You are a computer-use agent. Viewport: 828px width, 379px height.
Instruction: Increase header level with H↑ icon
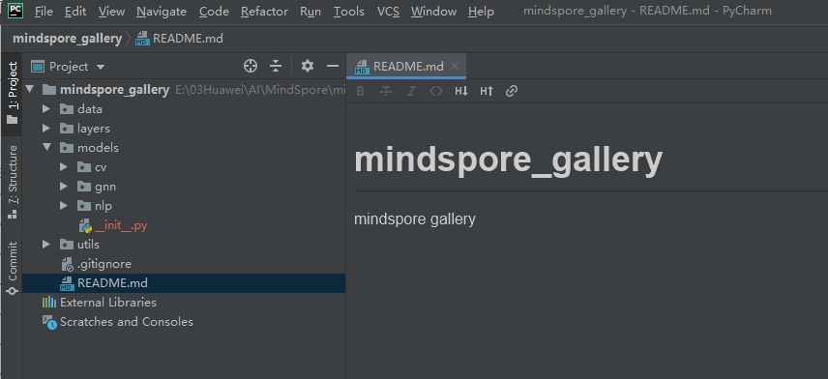click(487, 91)
